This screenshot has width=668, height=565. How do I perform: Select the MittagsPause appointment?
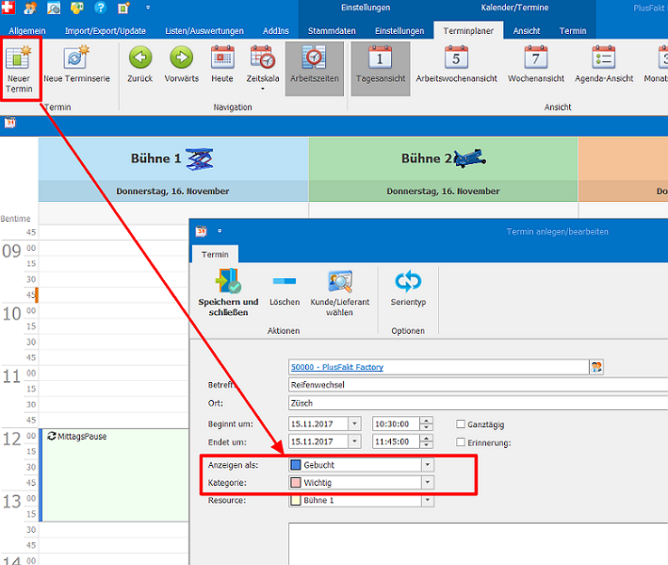pyautogui.click(x=114, y=475)
